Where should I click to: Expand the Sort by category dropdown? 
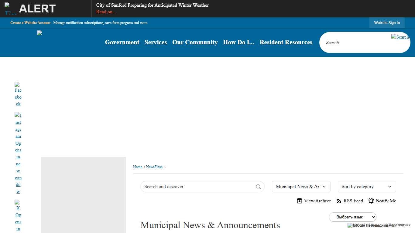(x=367, y=187)
